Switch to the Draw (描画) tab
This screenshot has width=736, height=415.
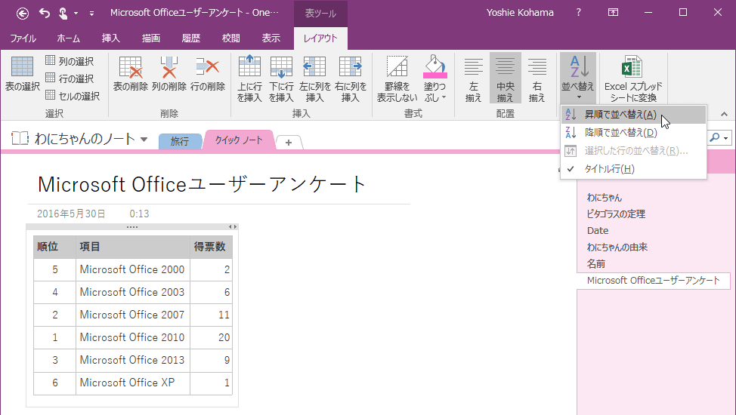(x=151, y=38)
